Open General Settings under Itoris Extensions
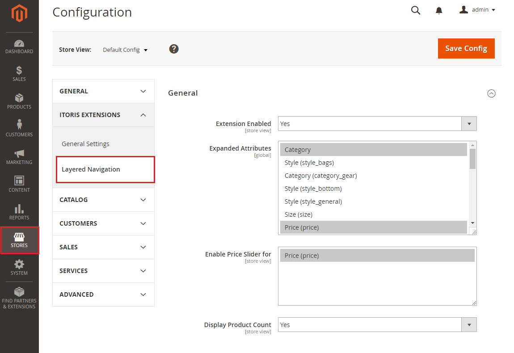 tap(85, 143)
